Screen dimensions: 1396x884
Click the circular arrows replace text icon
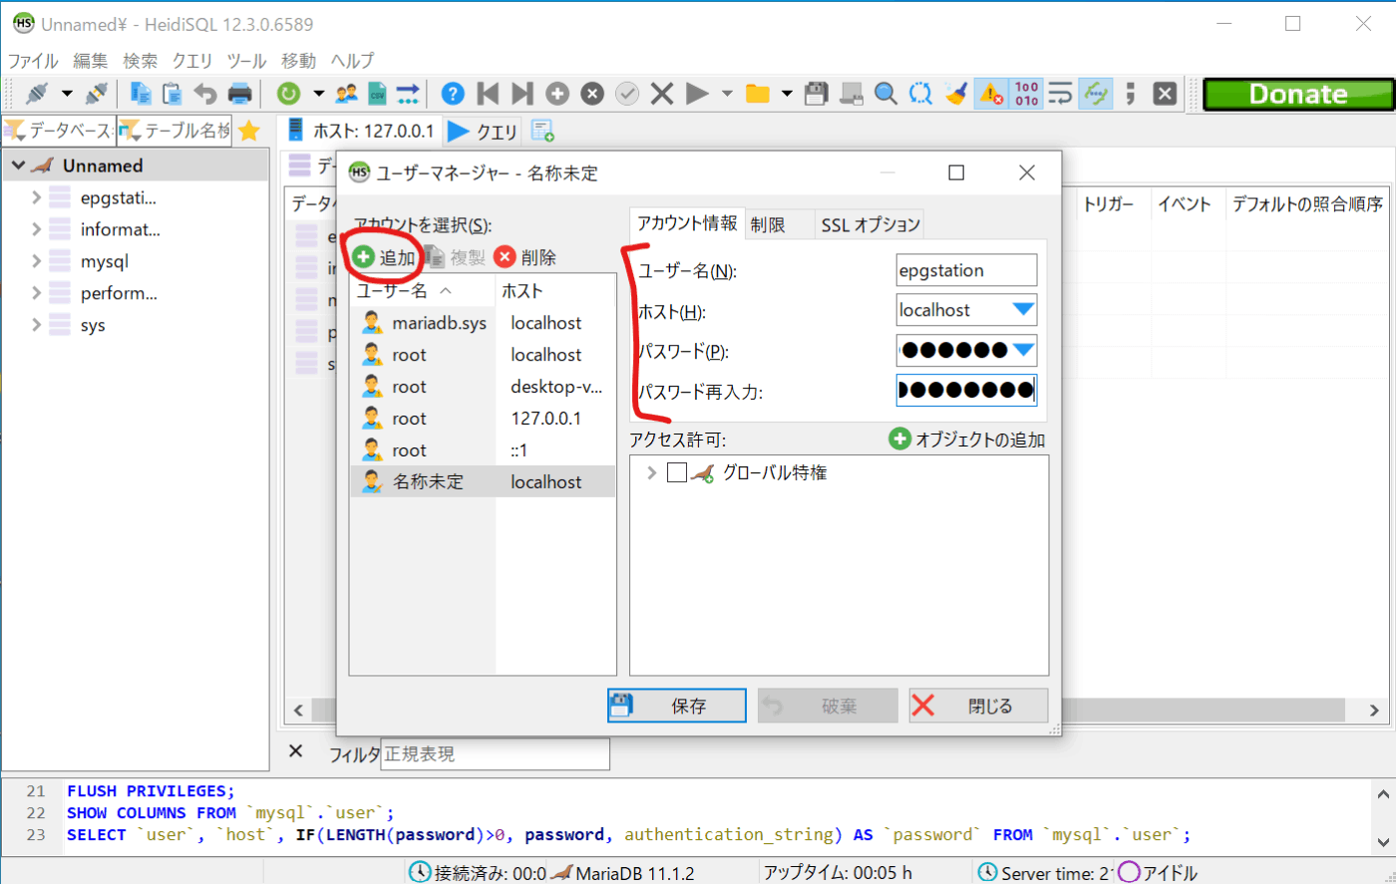click(920, 94)
